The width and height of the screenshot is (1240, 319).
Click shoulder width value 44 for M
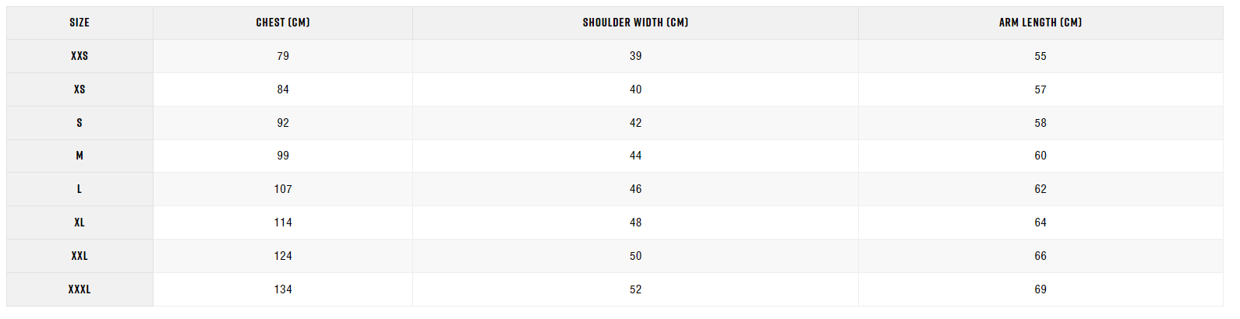coord(636,156)
